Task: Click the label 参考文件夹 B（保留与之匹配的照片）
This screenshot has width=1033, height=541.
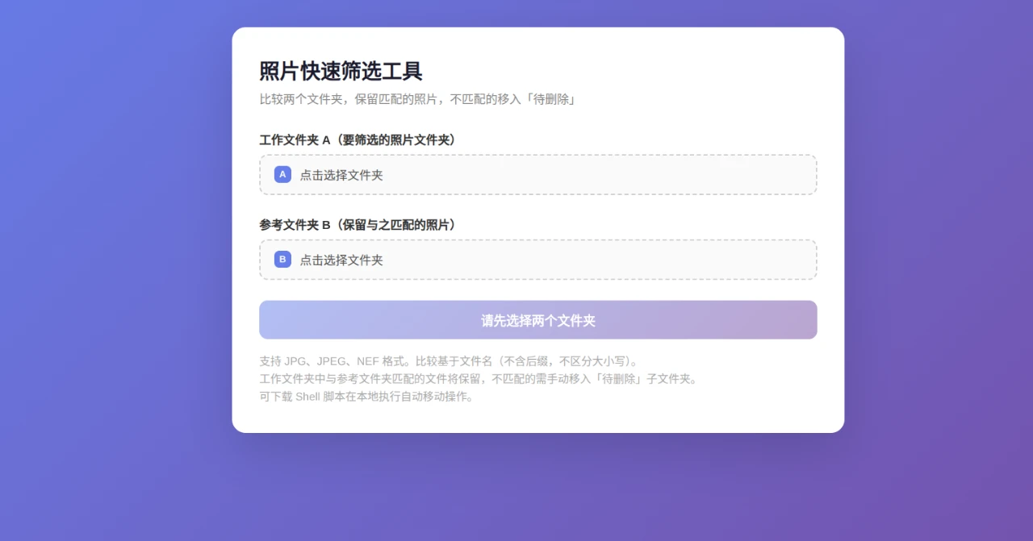Action: [x=360, y=224]
